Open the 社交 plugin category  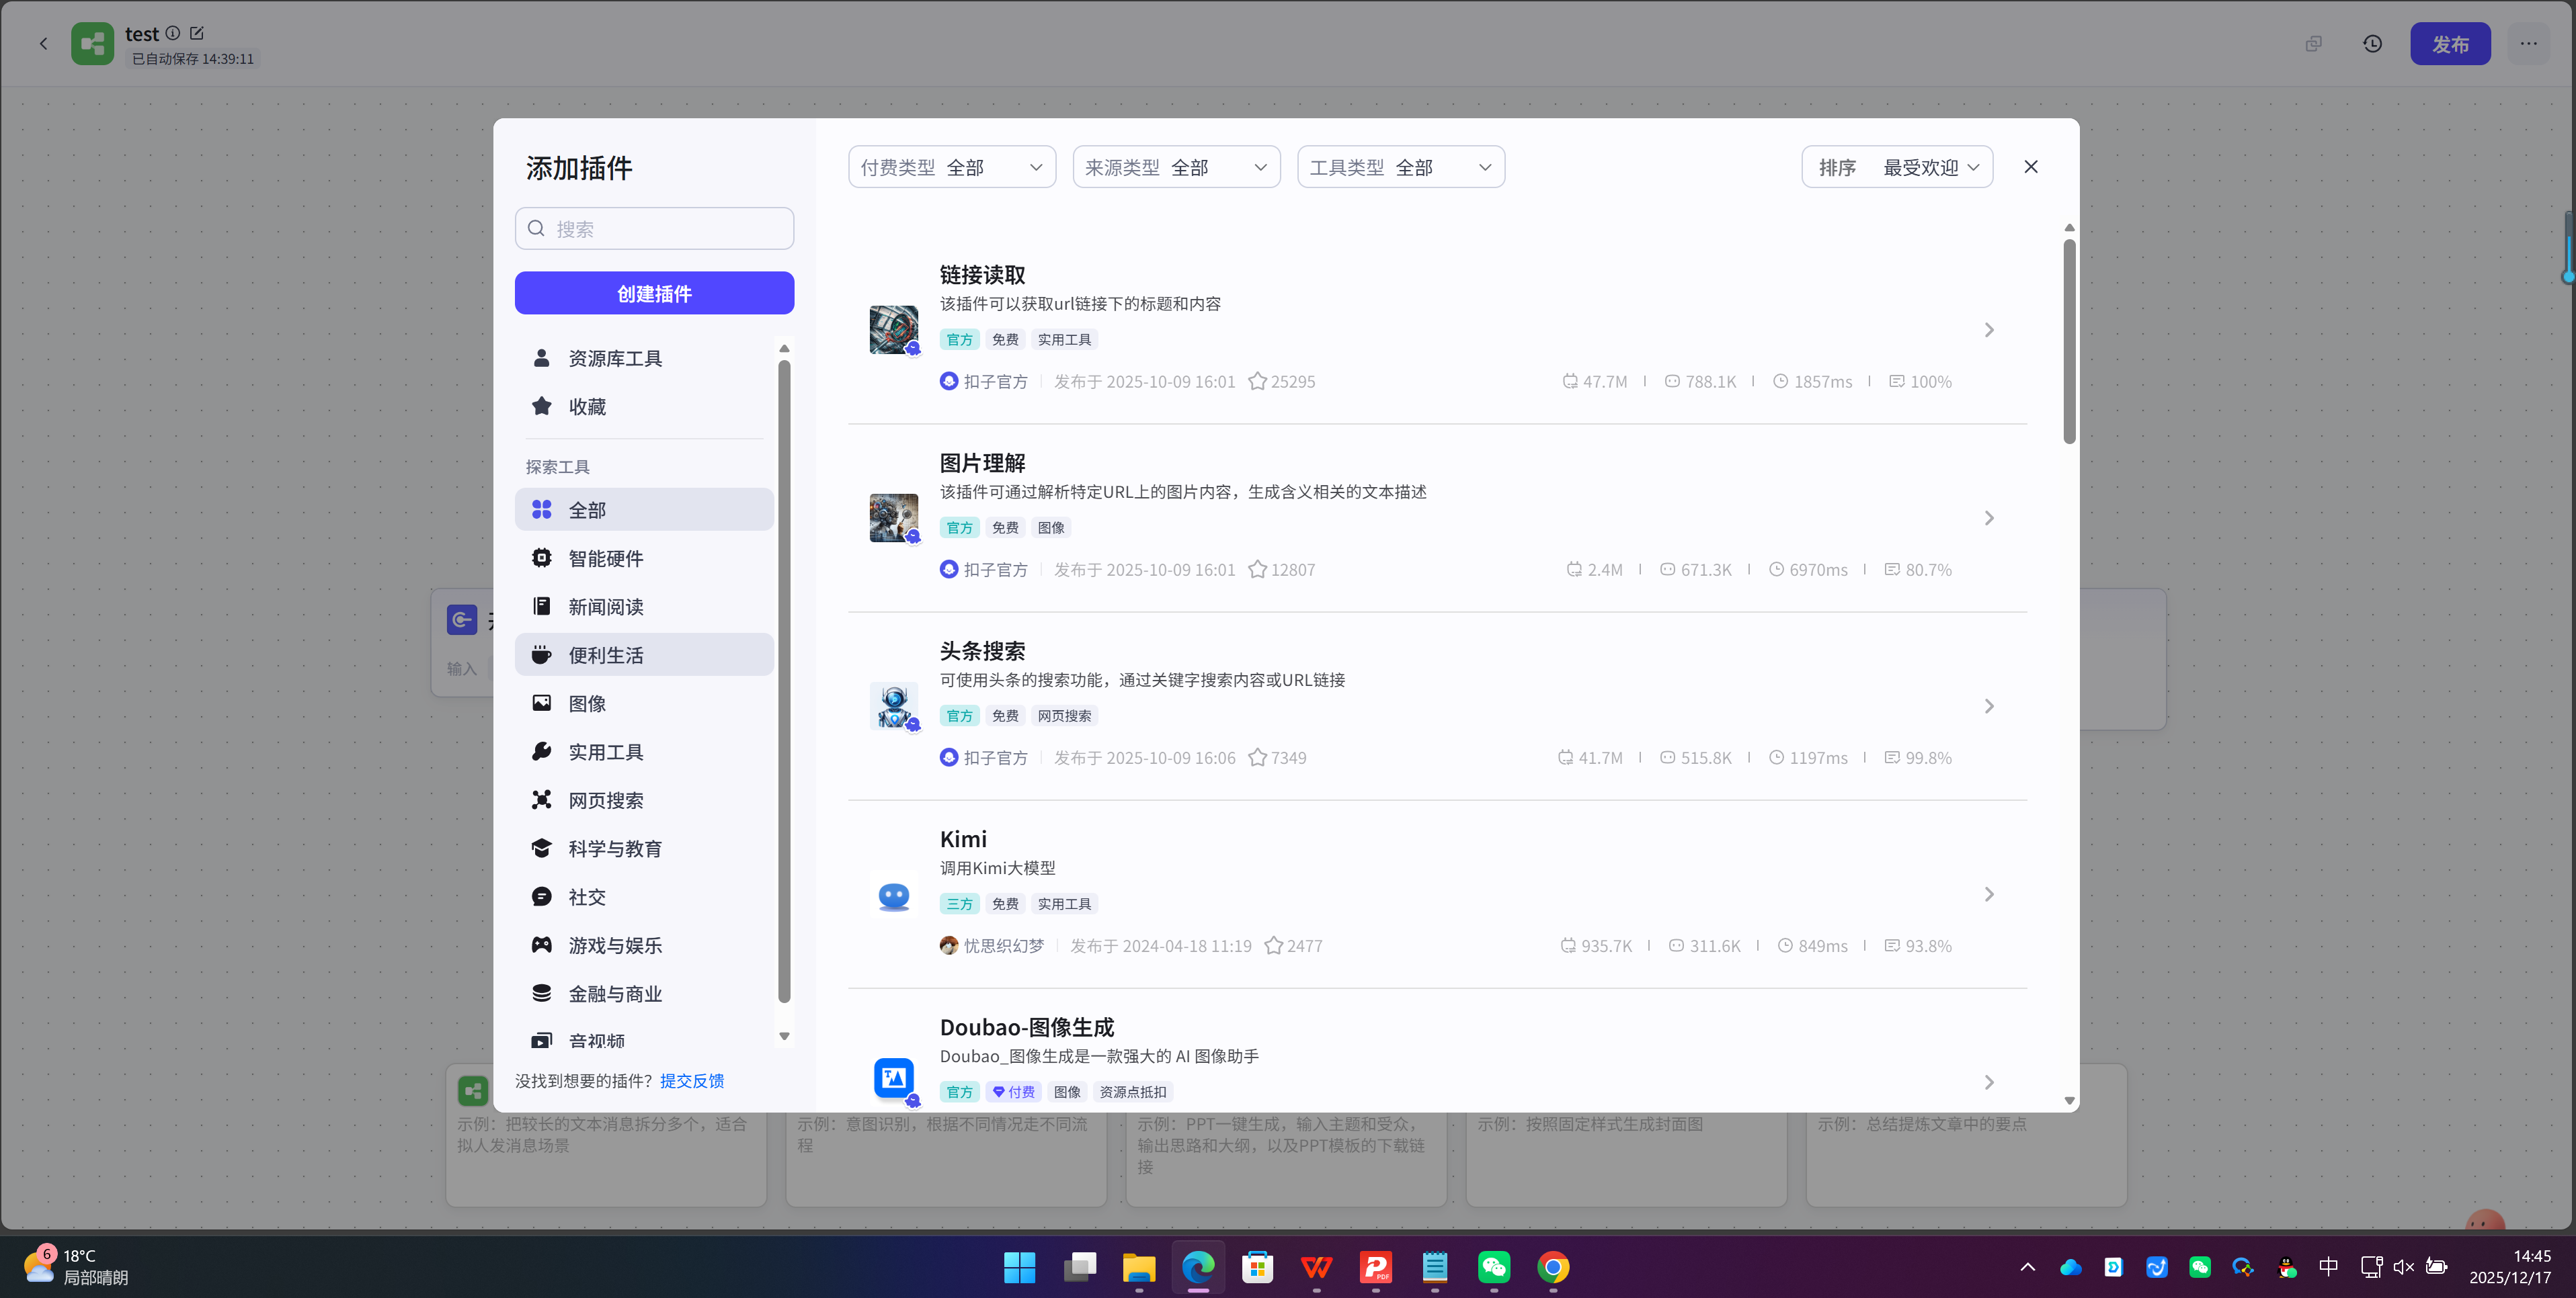586,896
